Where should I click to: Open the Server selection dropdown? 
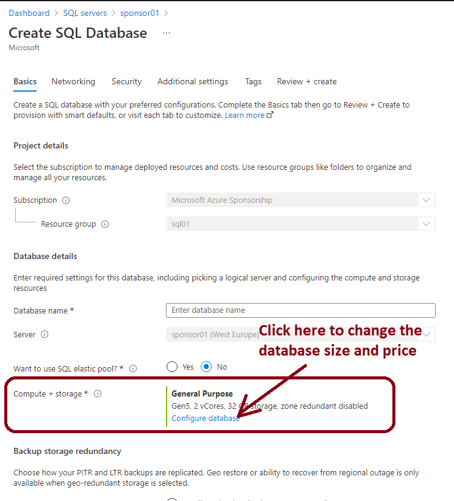[x=426, y=334]
